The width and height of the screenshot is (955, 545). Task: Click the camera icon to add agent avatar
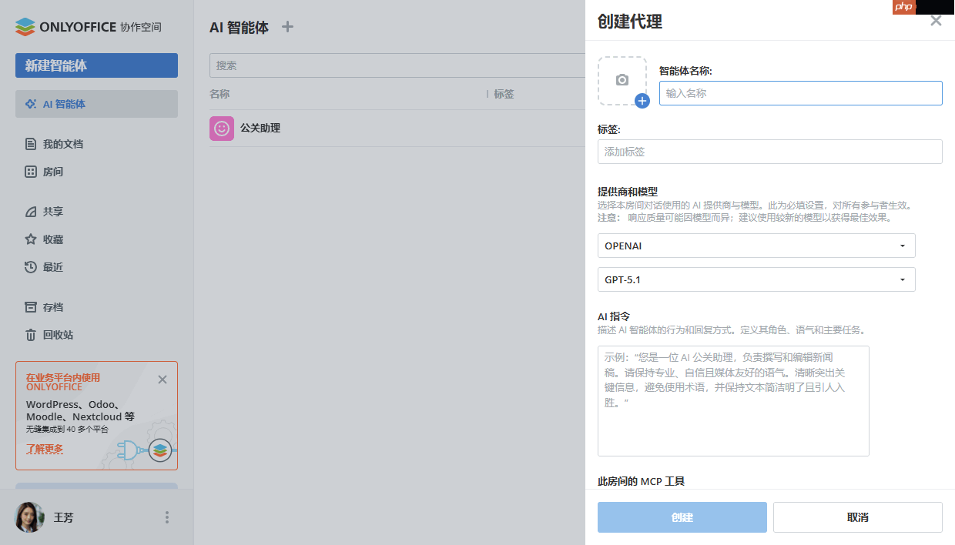click(622, 79)
